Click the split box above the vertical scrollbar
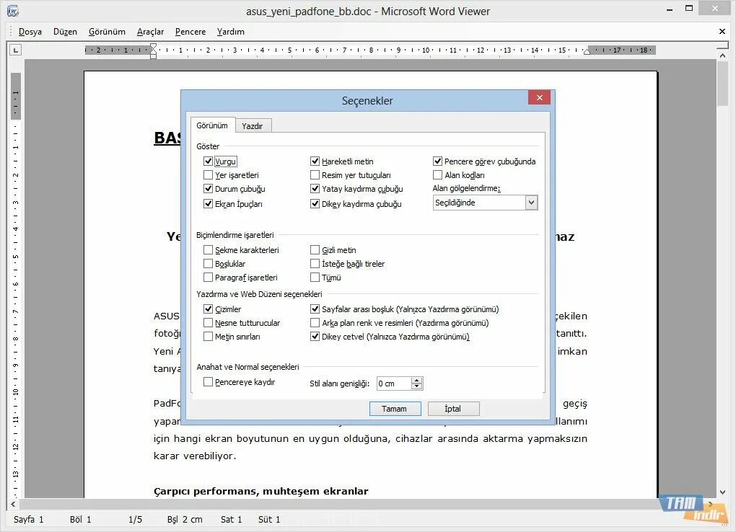Viewport: 736px width, 532px height. click(x=722, y=46)
